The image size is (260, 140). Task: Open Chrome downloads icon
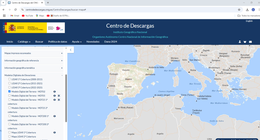pyautogui.click(x=247, y=10)
